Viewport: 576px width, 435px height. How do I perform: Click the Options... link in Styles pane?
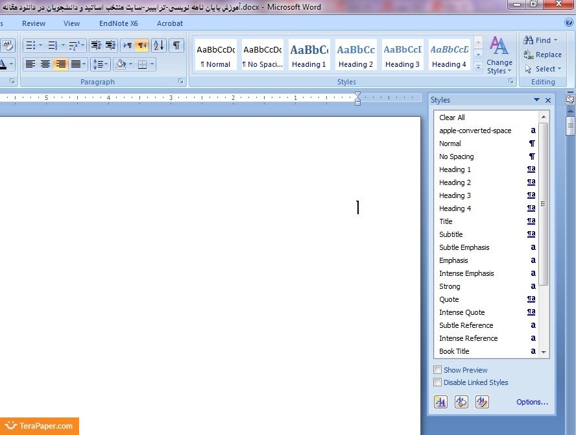[532, 402]
